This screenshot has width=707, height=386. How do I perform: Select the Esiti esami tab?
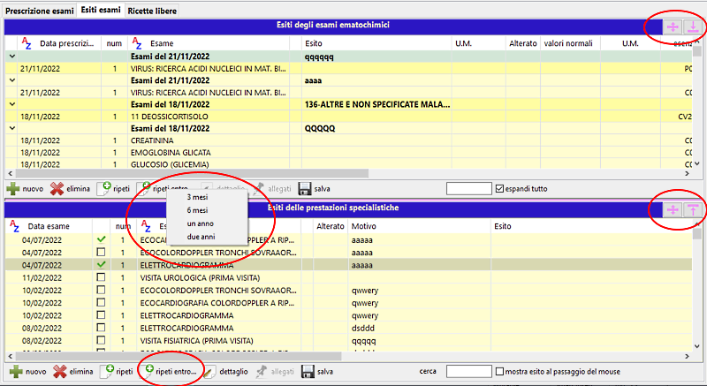(101, 10)
